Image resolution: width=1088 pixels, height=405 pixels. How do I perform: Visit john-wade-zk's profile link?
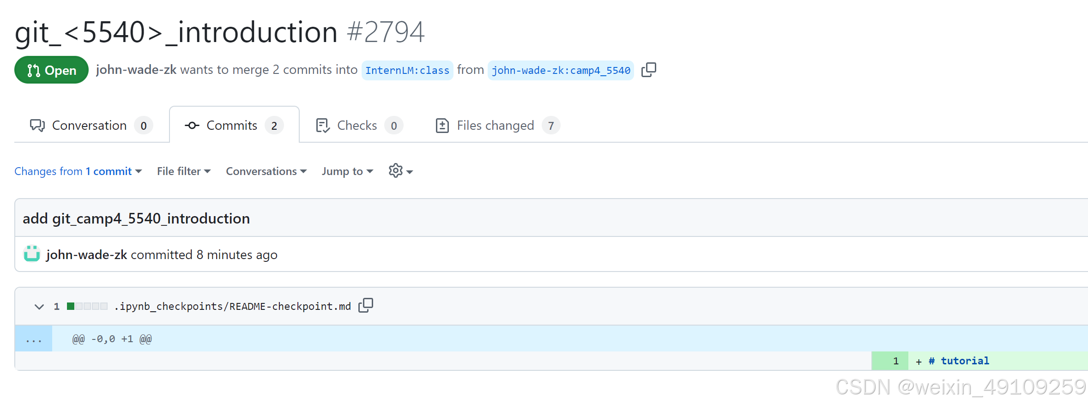point(136,70)
